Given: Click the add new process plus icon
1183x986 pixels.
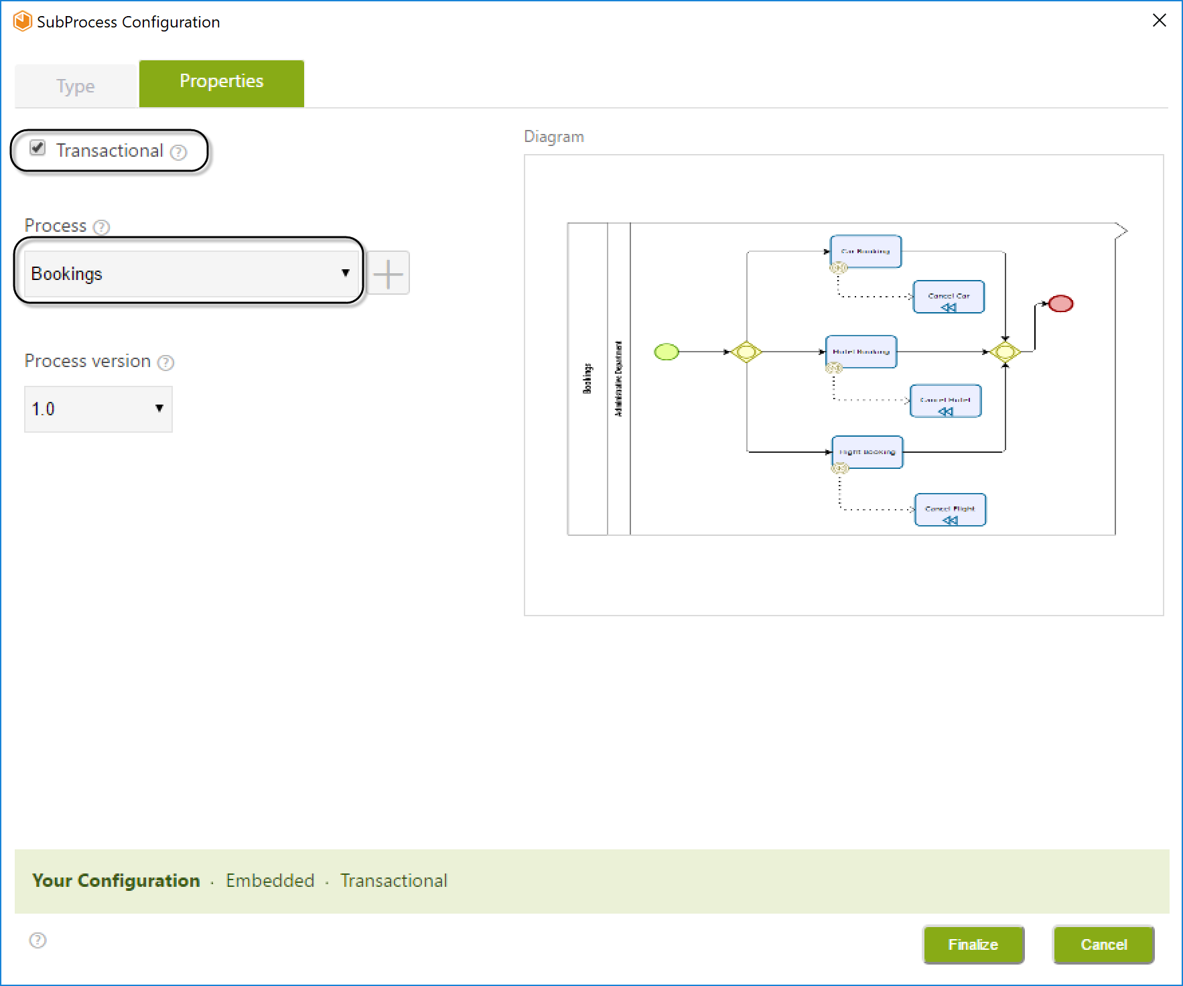Looking at the screenshot, I should tap(388, 273).
